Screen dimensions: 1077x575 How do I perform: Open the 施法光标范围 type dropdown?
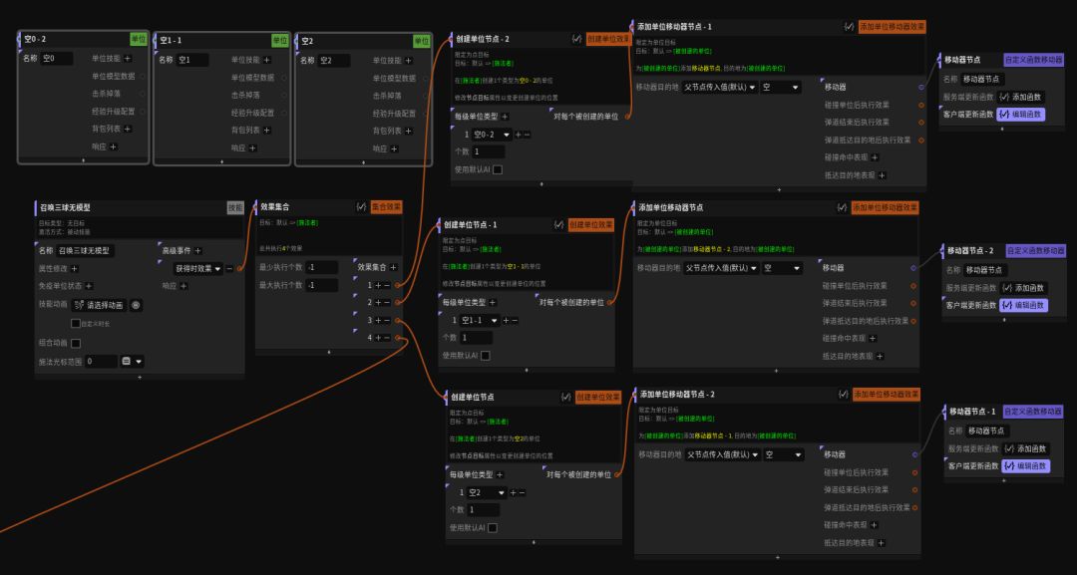click(132, 361)
